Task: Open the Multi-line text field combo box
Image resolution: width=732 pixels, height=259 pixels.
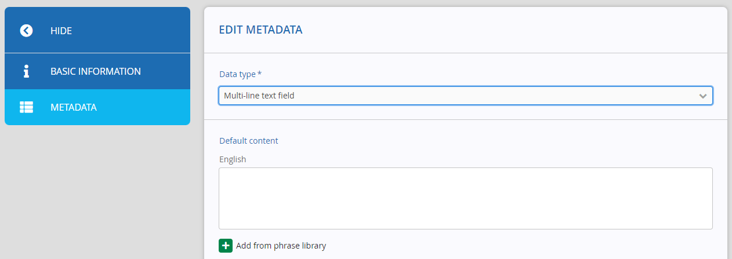Action: [465, 96]
